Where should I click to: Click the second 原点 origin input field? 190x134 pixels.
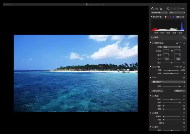(177, 55)
